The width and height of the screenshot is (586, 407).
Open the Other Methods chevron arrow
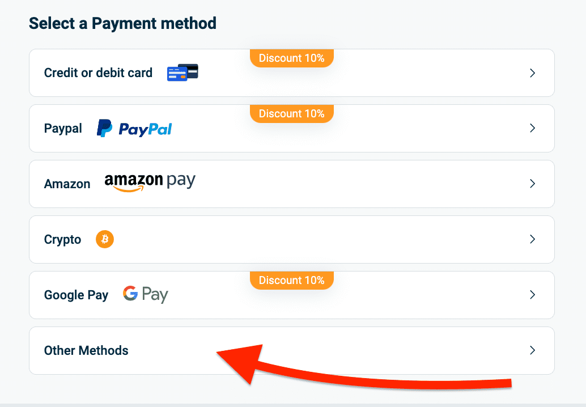[532, 350]
